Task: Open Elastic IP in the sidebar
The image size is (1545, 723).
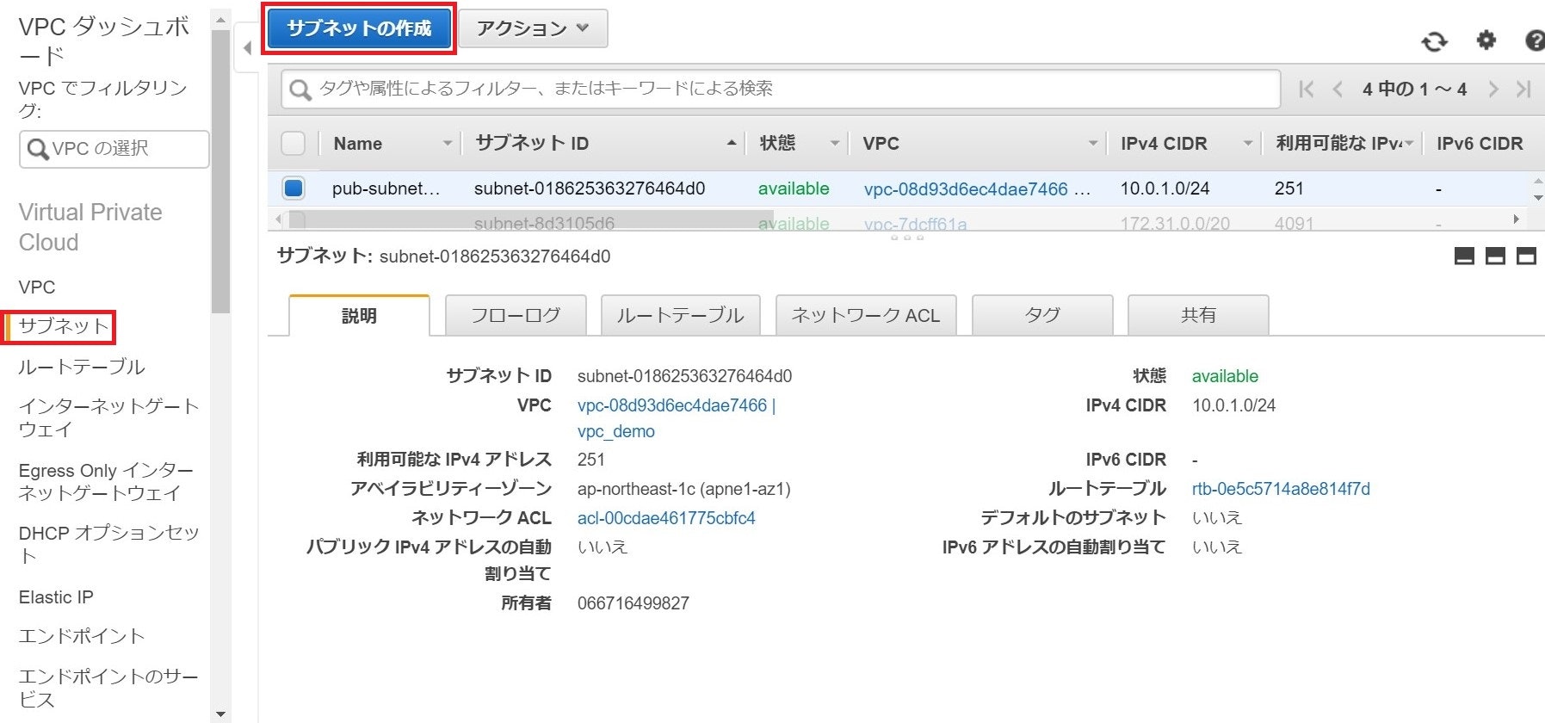Action: (x=56, y=597)
